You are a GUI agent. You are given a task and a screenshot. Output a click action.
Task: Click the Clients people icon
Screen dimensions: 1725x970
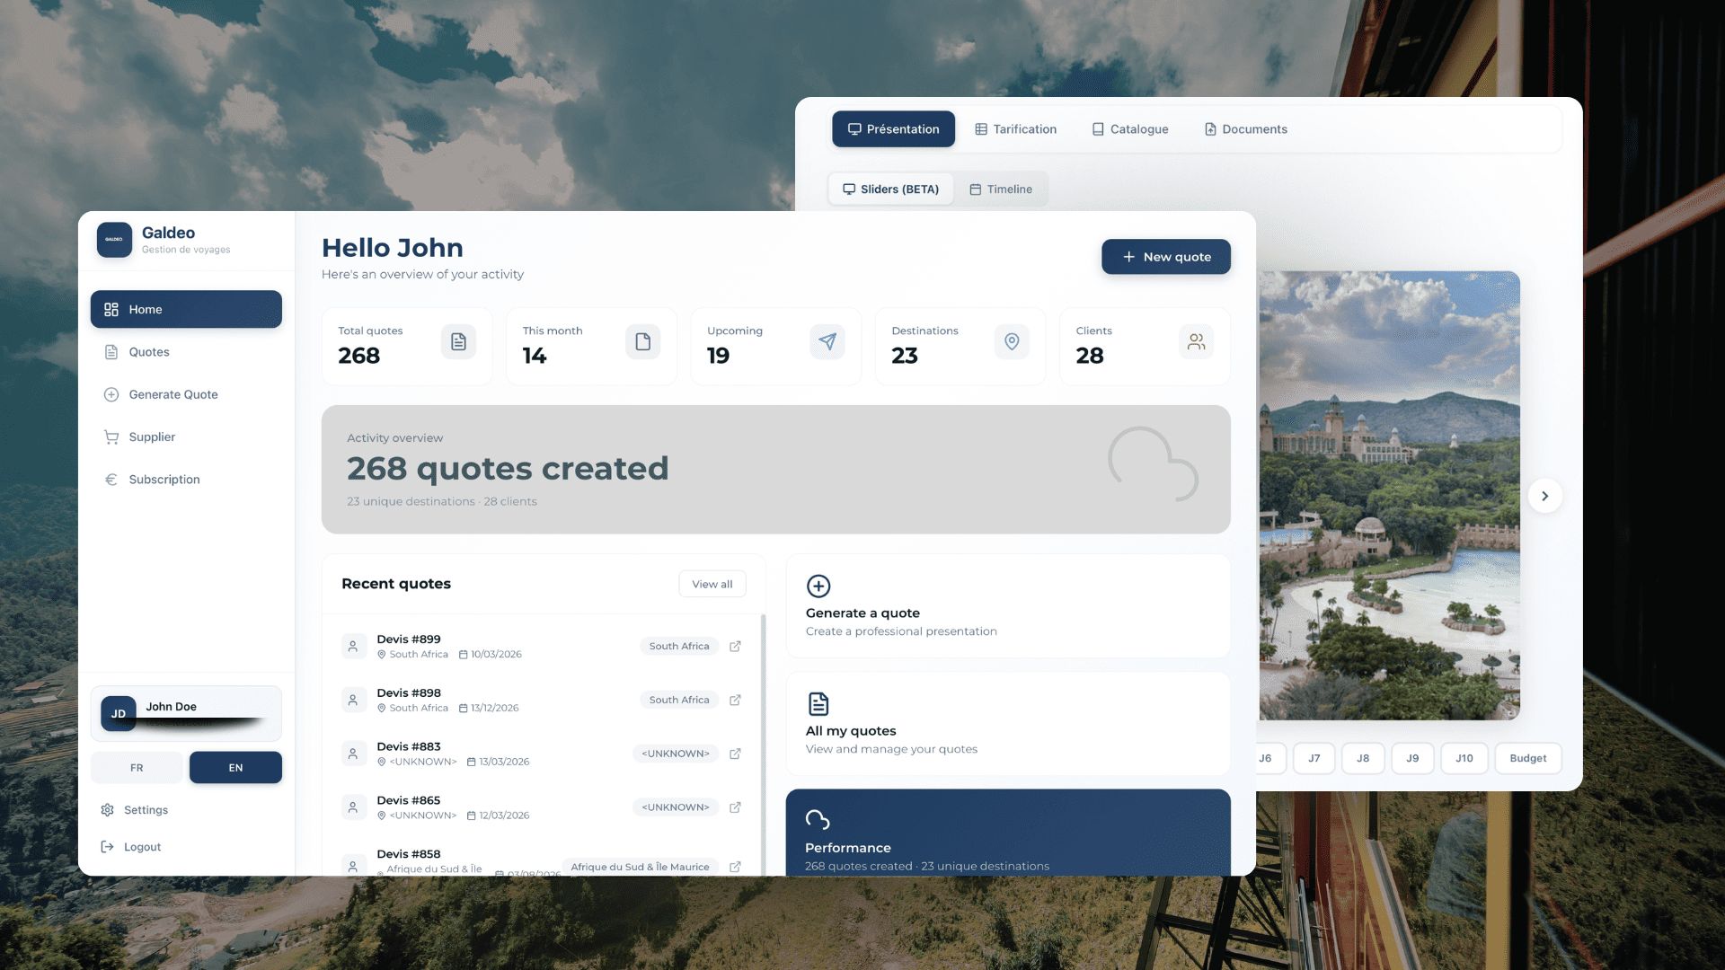[x=1196, y=342]
